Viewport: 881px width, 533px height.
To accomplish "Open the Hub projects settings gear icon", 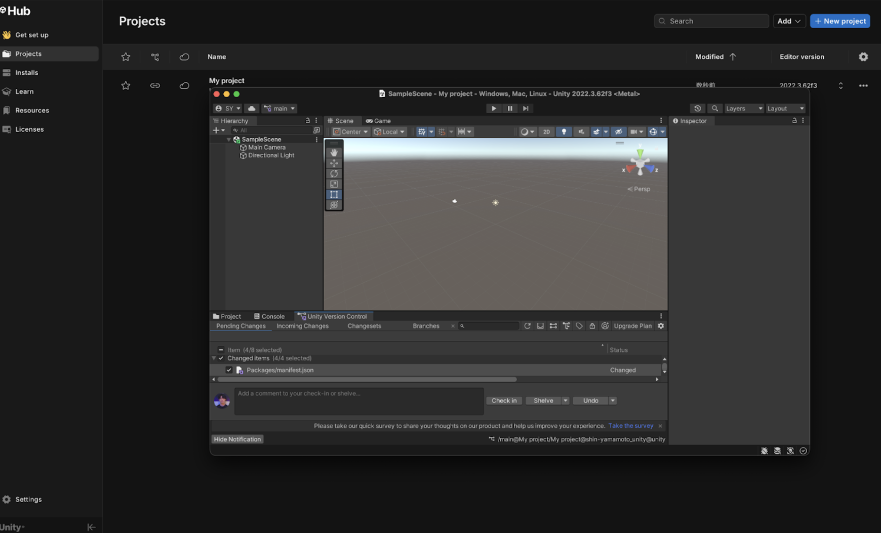I will pos(863,57).
